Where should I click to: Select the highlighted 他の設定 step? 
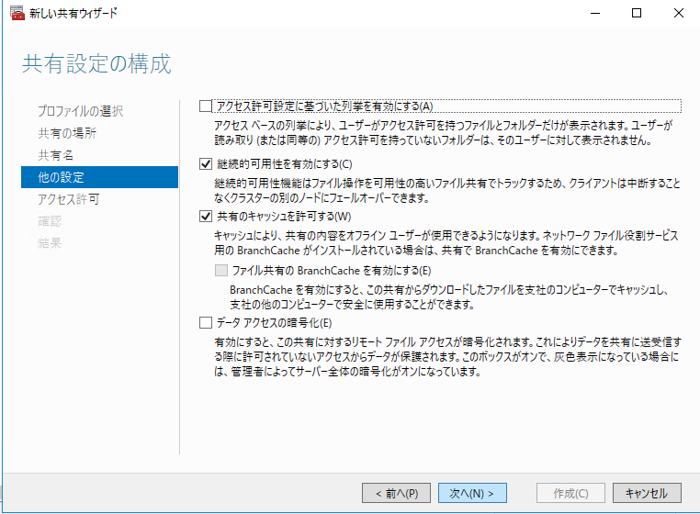tap(99, 177)
